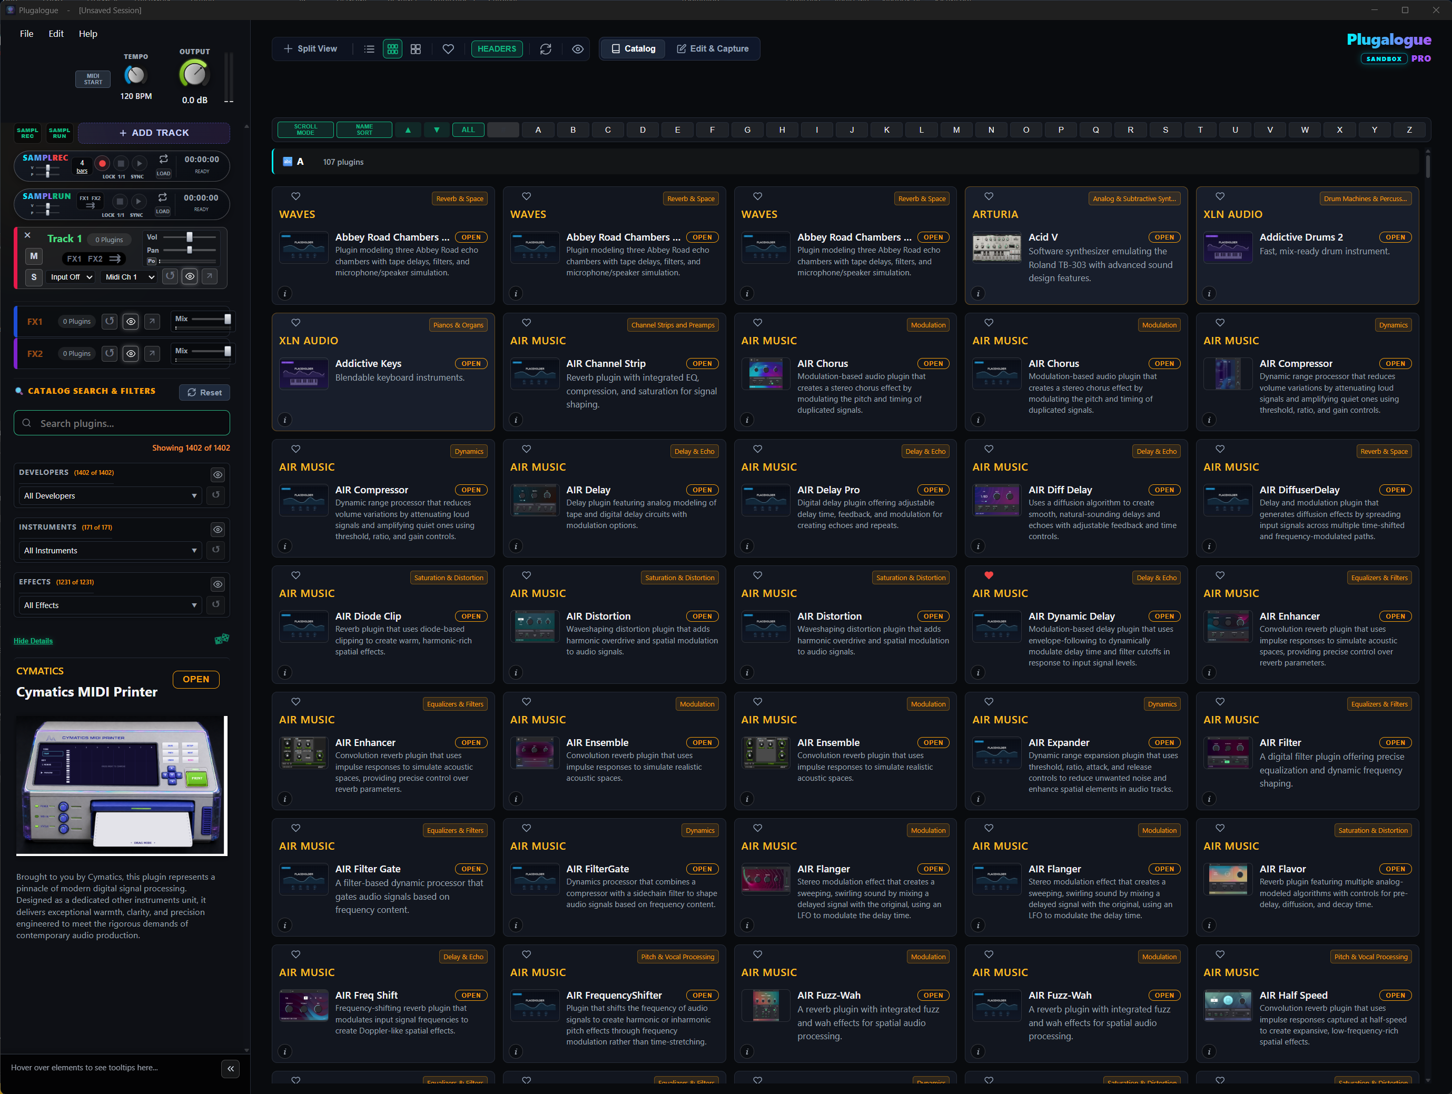Click the Cymatics MIDI Printer thumbnail image
The height and width of the screenshot is (1094, 1452).
(x=122, y=786)
